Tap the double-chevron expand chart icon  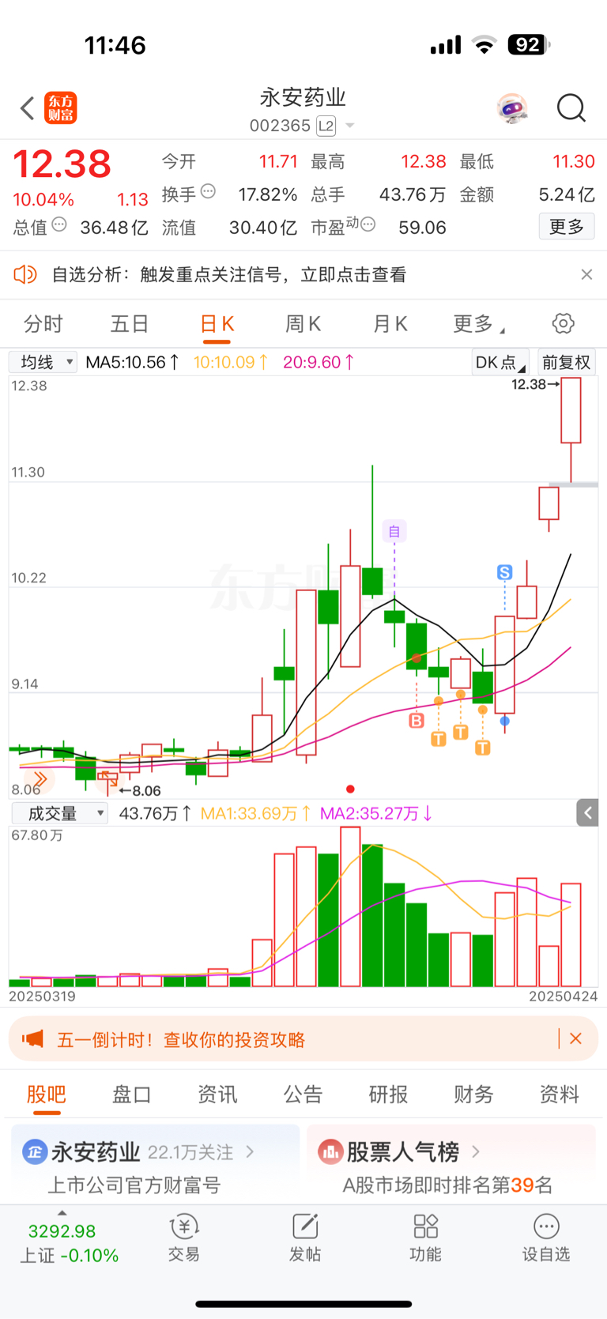tap(40, 780)
